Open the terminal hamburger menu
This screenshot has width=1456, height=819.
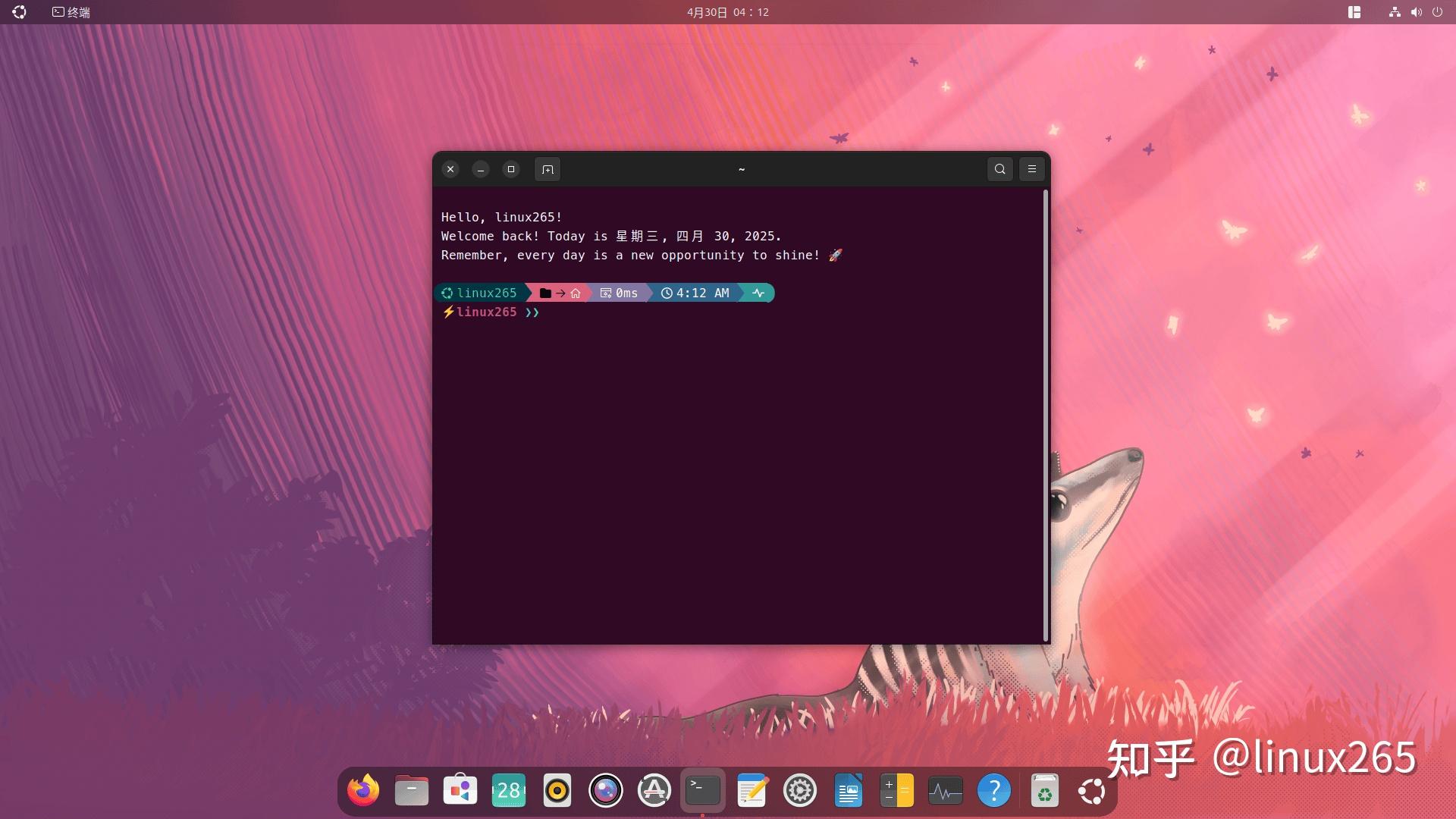[x=1031, y=169]
